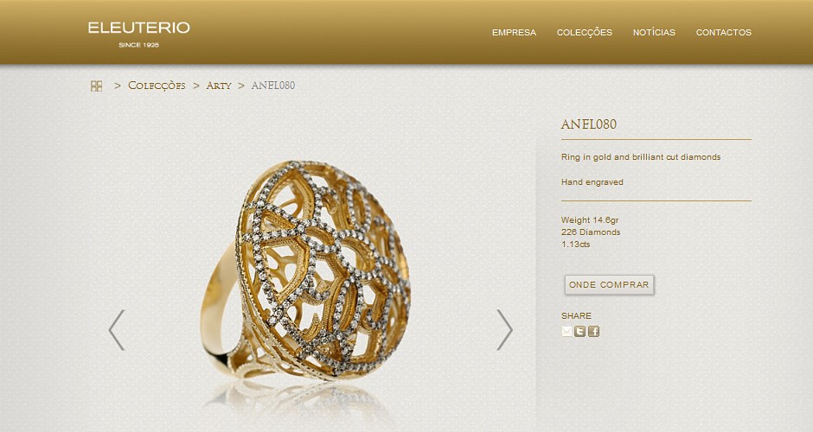Open the EMPRESA menu item

[x=514, y=32]
